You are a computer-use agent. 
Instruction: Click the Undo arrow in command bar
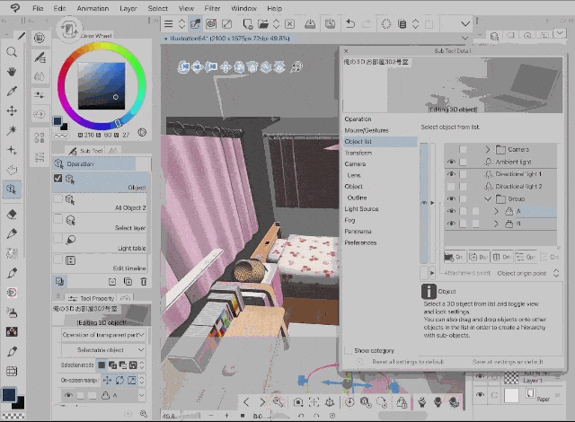350,24
